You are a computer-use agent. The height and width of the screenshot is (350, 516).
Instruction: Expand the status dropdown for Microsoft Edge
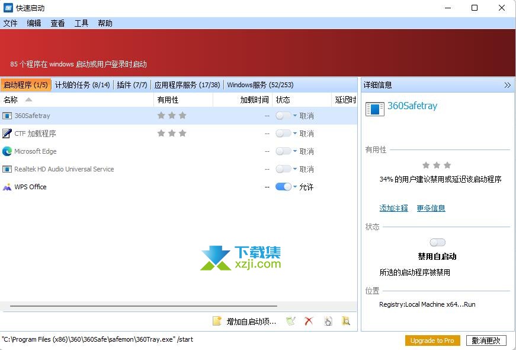(295, 151)
